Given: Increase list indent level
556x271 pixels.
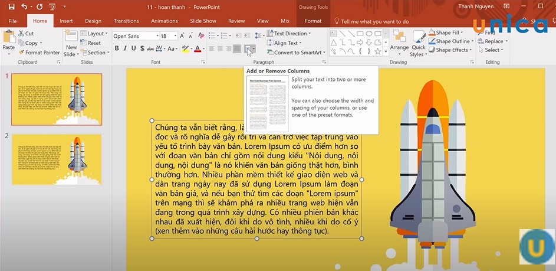Looking at the screenshot, I should click(x=247, y=35).
